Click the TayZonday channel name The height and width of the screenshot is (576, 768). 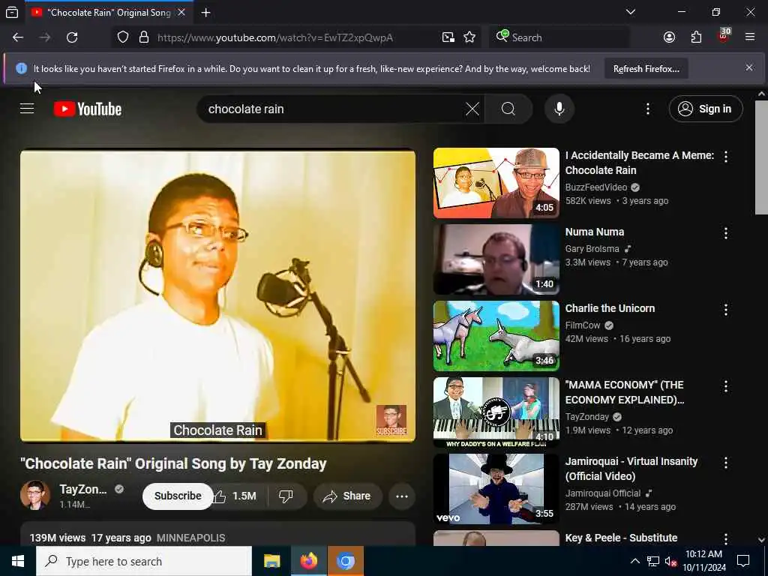click(82, 489)
